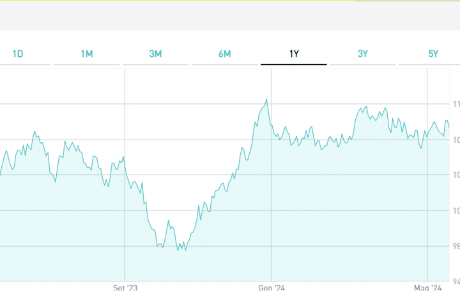Click the topmost y-axis label reading 11
Image resolution: width=460 pixels, height=306 pixels.
coord(455,104)
